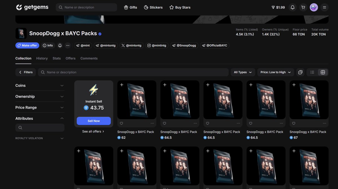Click the Instant Sell 43.75 price
Image resolution: width=338 pixels, height=189 pixels.
coord(94,108)
